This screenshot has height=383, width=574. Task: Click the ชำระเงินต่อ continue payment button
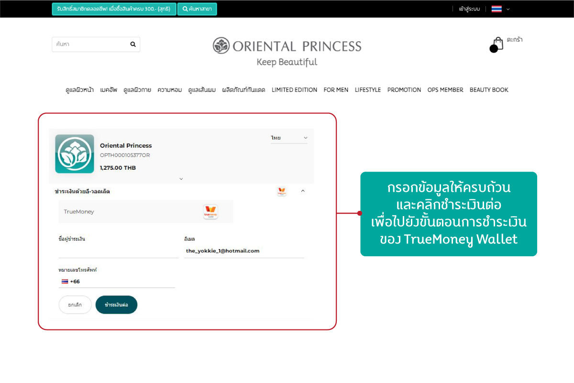(116, 305)
